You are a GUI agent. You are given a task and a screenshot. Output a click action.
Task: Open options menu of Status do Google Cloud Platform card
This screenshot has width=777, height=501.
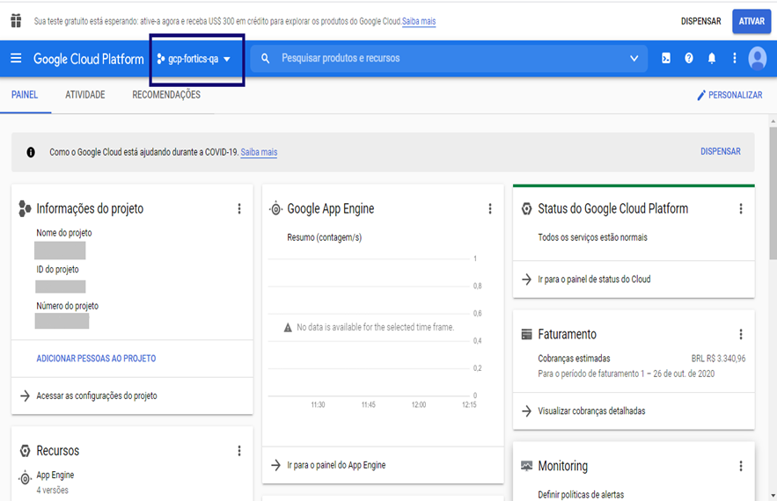[x=741, y=209]
